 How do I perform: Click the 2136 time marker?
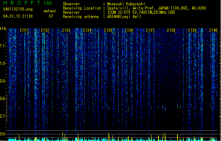(129, 30)
